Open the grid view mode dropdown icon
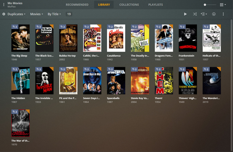Screen dimensions: 233x152 tap(223, 5)
